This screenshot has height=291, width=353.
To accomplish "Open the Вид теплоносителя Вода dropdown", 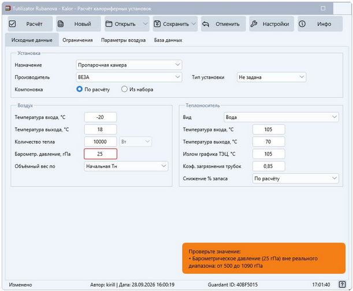I will pos(281,117).
